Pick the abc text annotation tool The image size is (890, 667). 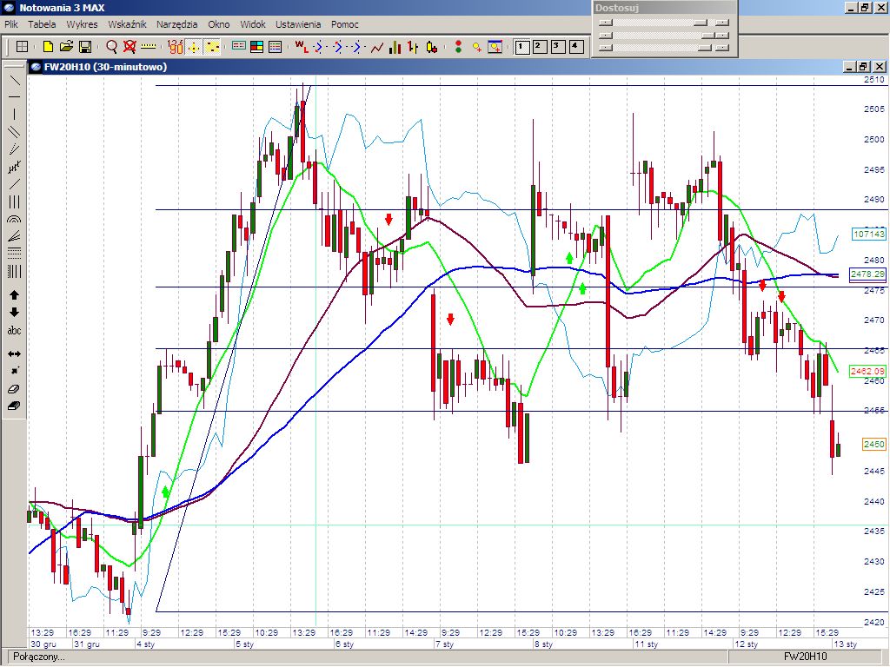[x=15, y=331]
